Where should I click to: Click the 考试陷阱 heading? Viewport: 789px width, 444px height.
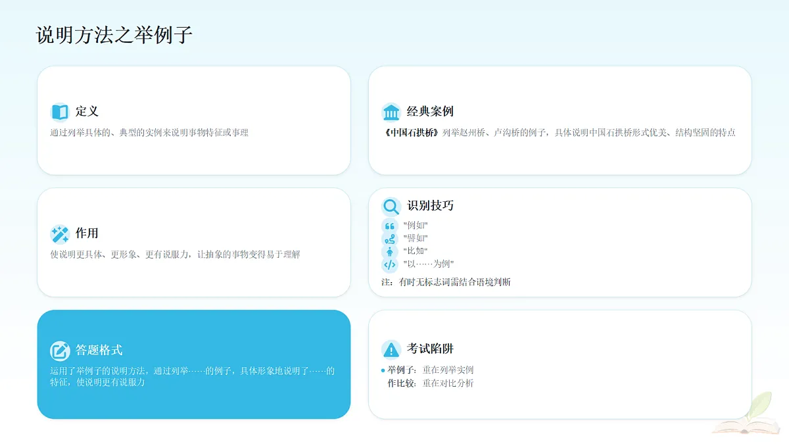430,349
